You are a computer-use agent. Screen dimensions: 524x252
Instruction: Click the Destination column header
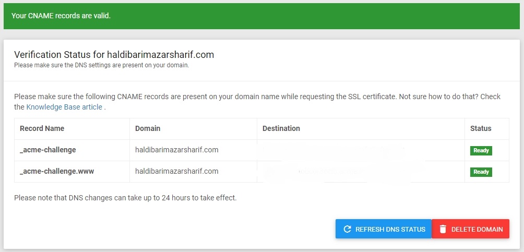pyautogui.click(x=281, y=128)
